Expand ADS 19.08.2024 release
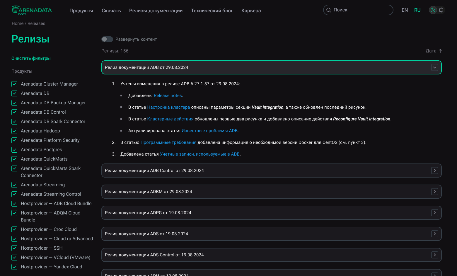Image resolution: width=457 pixels, height=276 pixels. (x=435, y=234)
